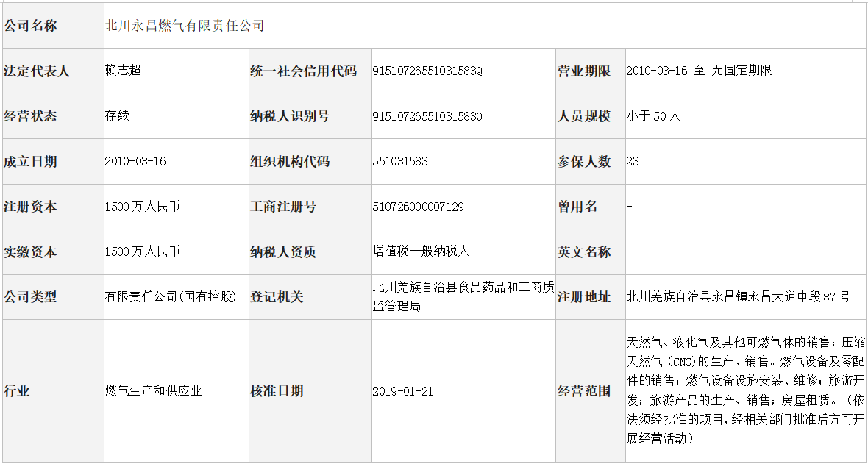
Task: Click the 纳税人识别号 label
Action: click(x=290, y=116)
